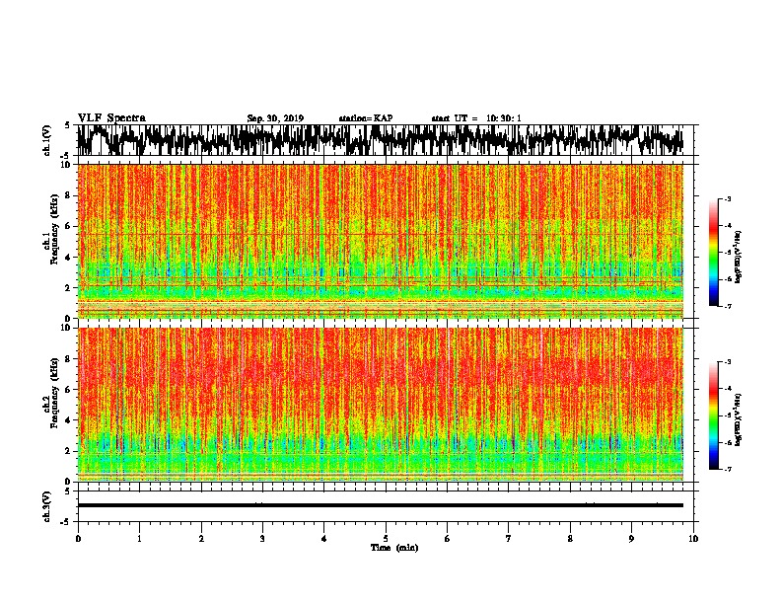
Task: Click time axis tick label '0'
Action: [x=78, y=538]
